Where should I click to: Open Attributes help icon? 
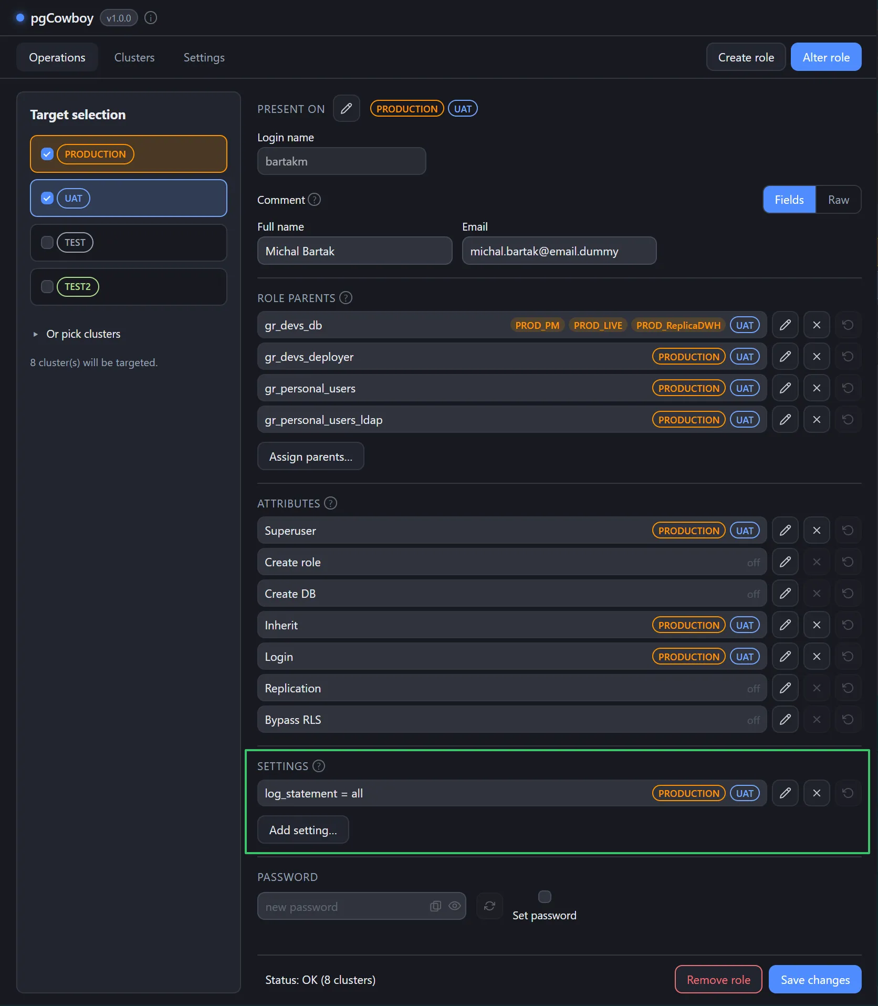(331, 503)
